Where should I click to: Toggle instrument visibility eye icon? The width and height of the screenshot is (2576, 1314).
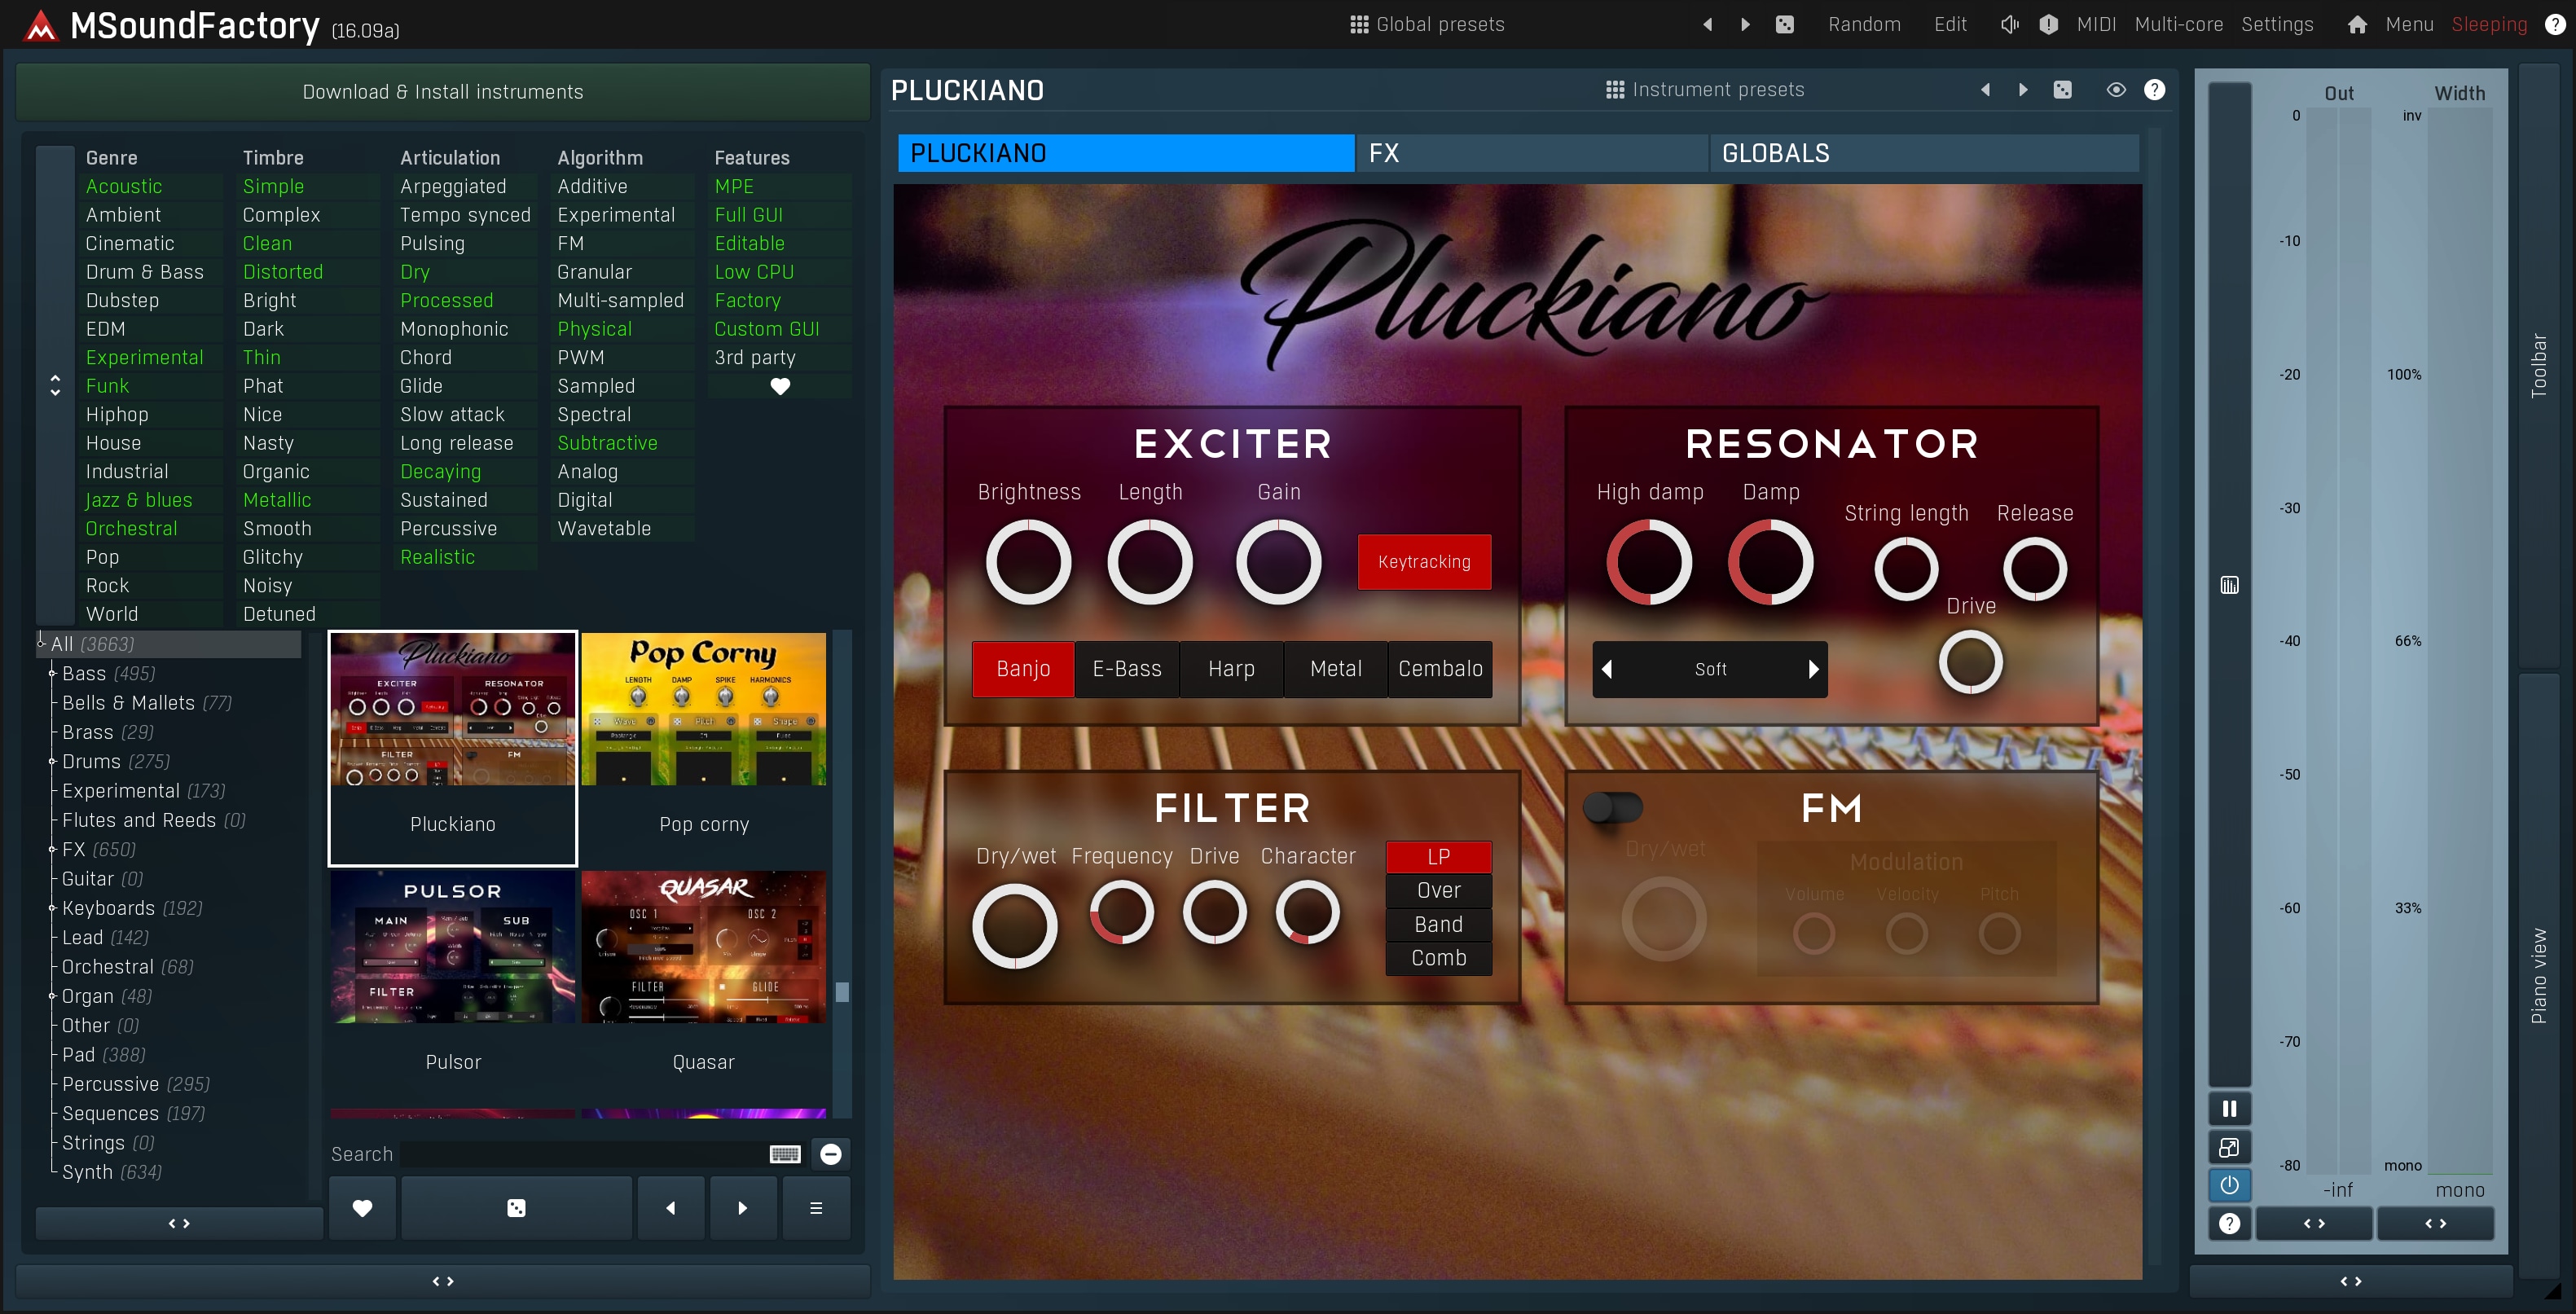(2116, 90)
